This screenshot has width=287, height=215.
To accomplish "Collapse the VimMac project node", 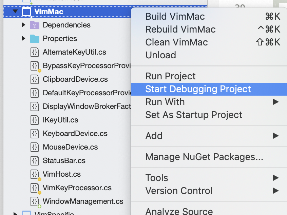I will [x=15, y=11].
